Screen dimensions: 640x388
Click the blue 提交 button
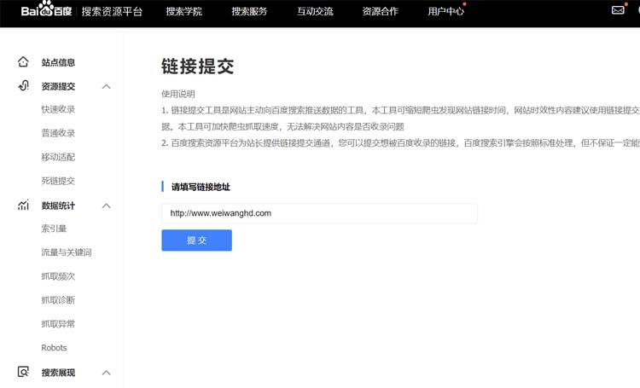pos(197,240)
